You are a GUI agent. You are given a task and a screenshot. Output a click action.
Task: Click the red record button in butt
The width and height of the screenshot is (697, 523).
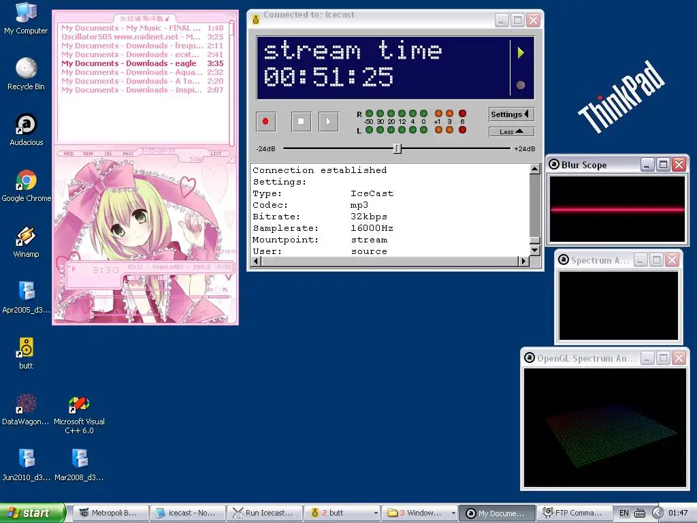click(x=266, y=121)
